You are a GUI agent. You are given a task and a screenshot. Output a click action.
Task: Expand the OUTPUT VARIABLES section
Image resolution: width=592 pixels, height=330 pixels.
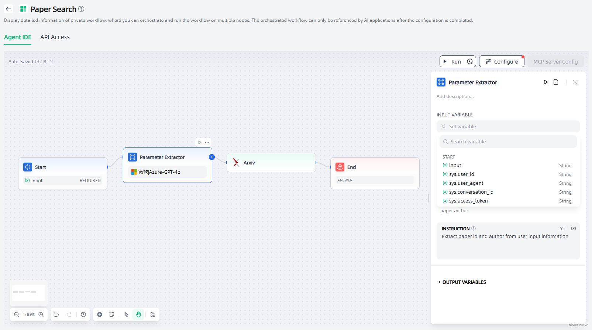pyautogui.click(x=464, y=282)
